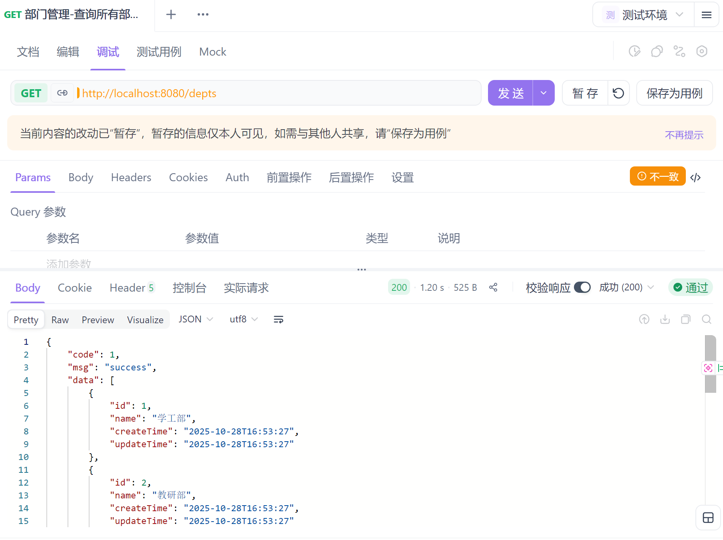Image resolution: width=723 pixels, height=540 pixels.
Task: Open a new tab with the plus icon
Action: 171,14
